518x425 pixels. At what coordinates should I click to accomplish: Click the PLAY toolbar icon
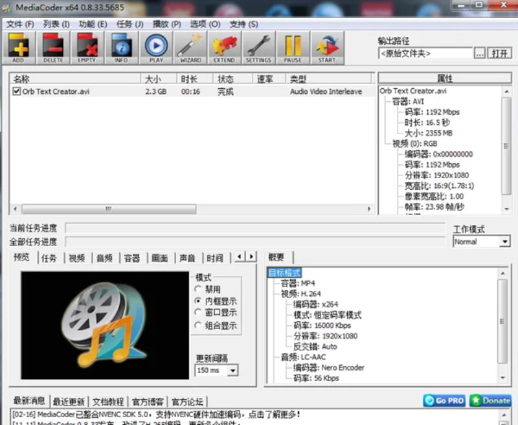click(156, 47)
